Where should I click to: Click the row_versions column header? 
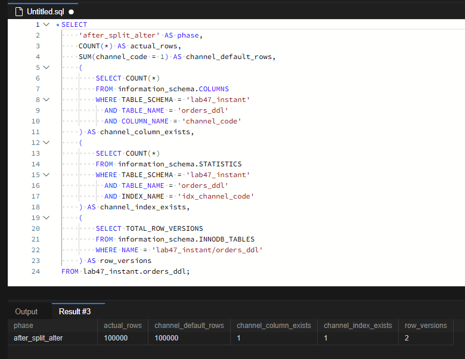pos(426,326)
